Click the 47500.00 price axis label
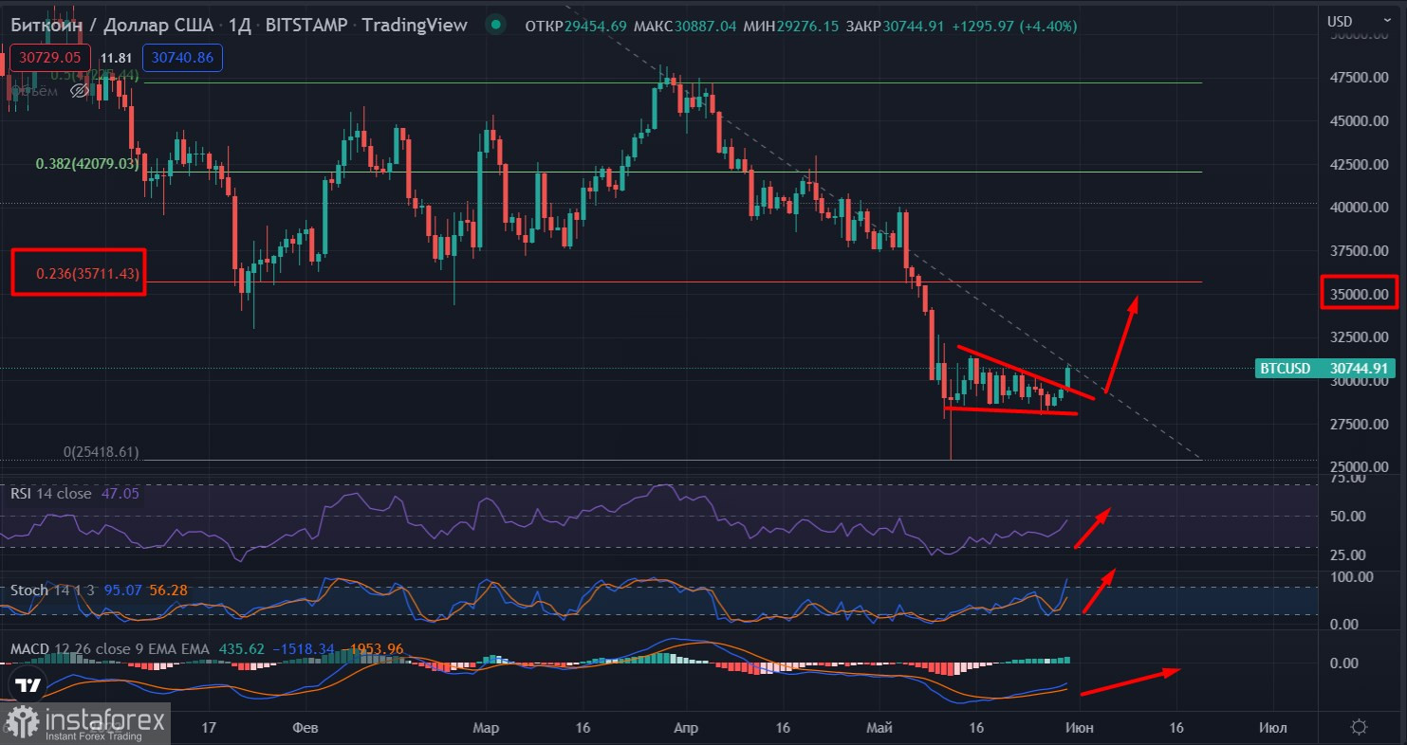Image resolution: width=1407 pixels, height=745 pixels. coord(1361,78)
